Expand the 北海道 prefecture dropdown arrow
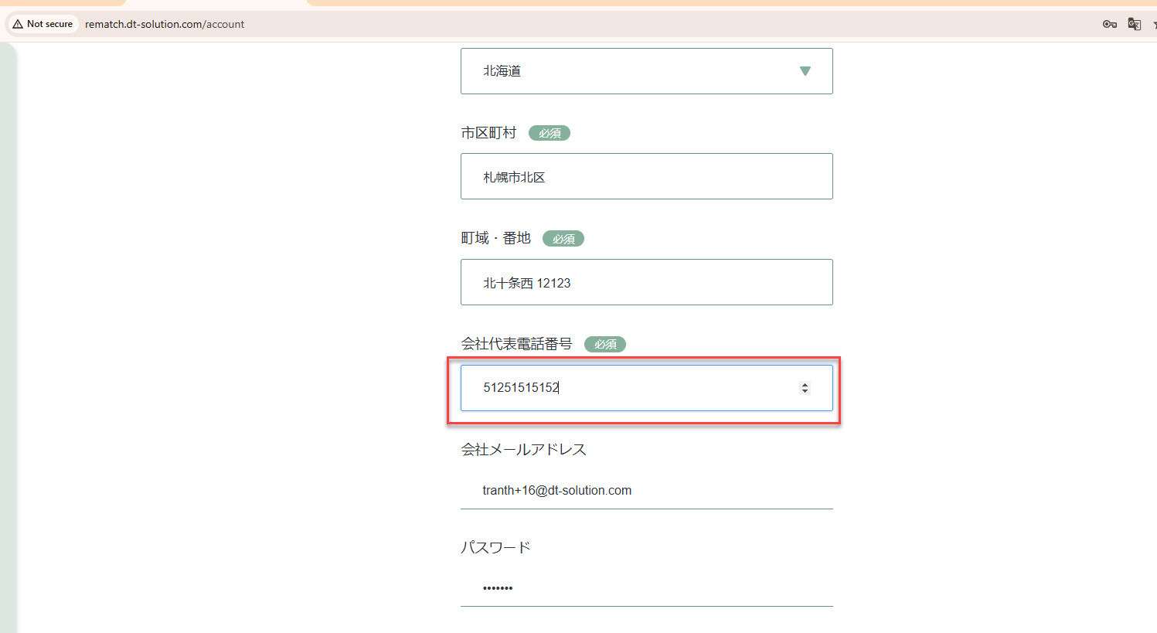This screenshot has height=633, width=1157. pos(805,71)
